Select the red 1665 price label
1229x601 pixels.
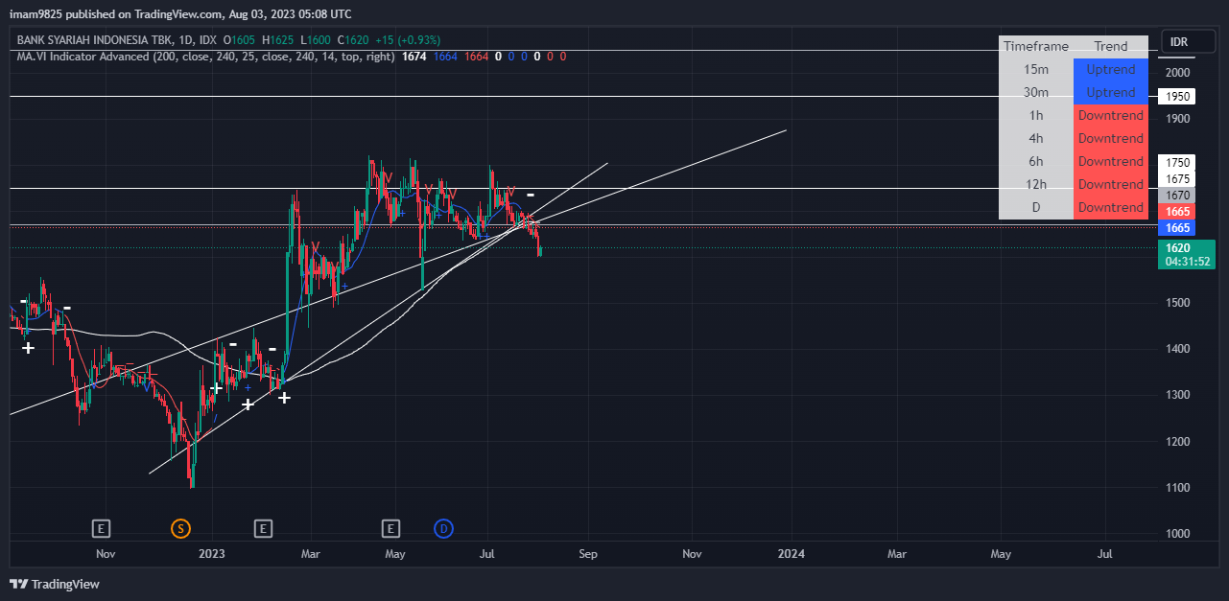point(1176,212)
